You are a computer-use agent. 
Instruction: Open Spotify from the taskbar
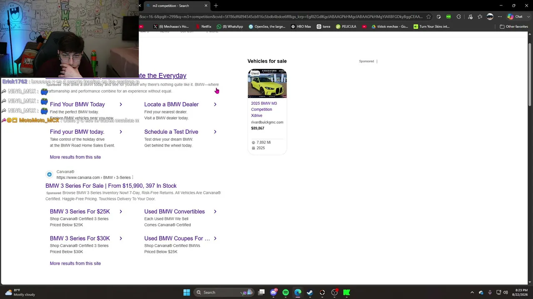tap(286, 292)
